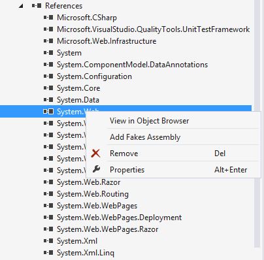Click the References folder icon
Image resolution: width=264 pixels, height=260 pixels.
(x=37, y=6)
